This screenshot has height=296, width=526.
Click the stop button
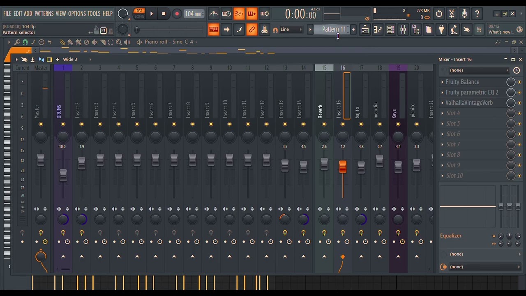tap(164, 14)
